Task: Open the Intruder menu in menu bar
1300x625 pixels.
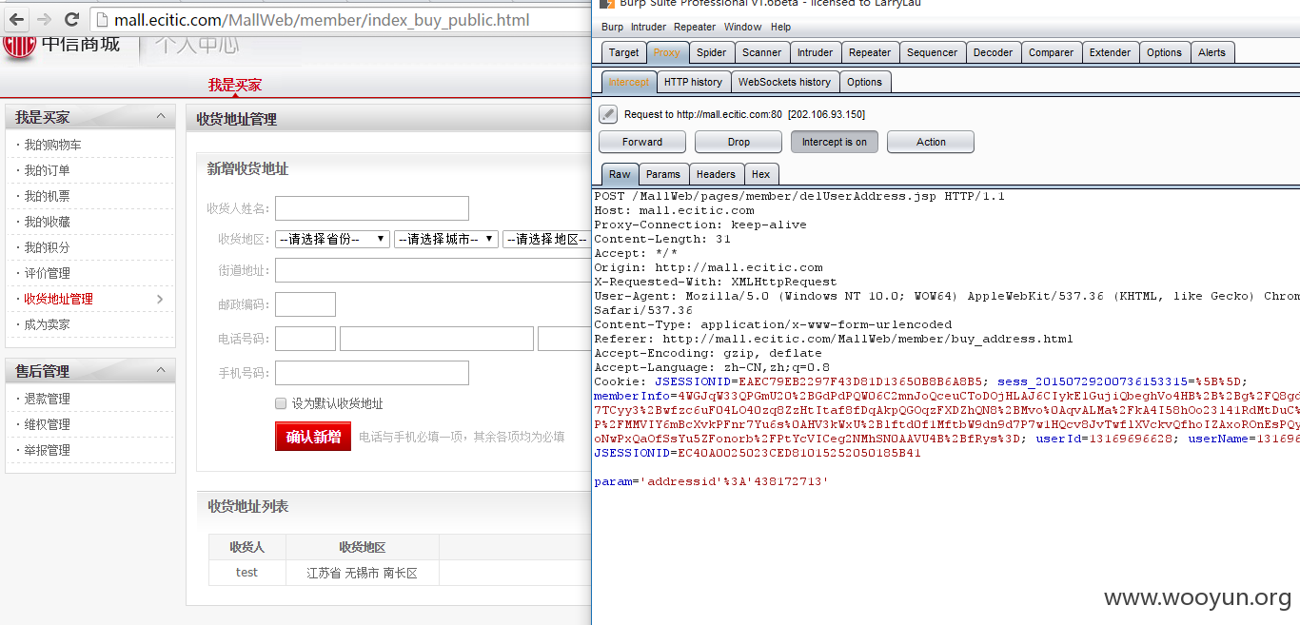Action: [x=648, y=27]
